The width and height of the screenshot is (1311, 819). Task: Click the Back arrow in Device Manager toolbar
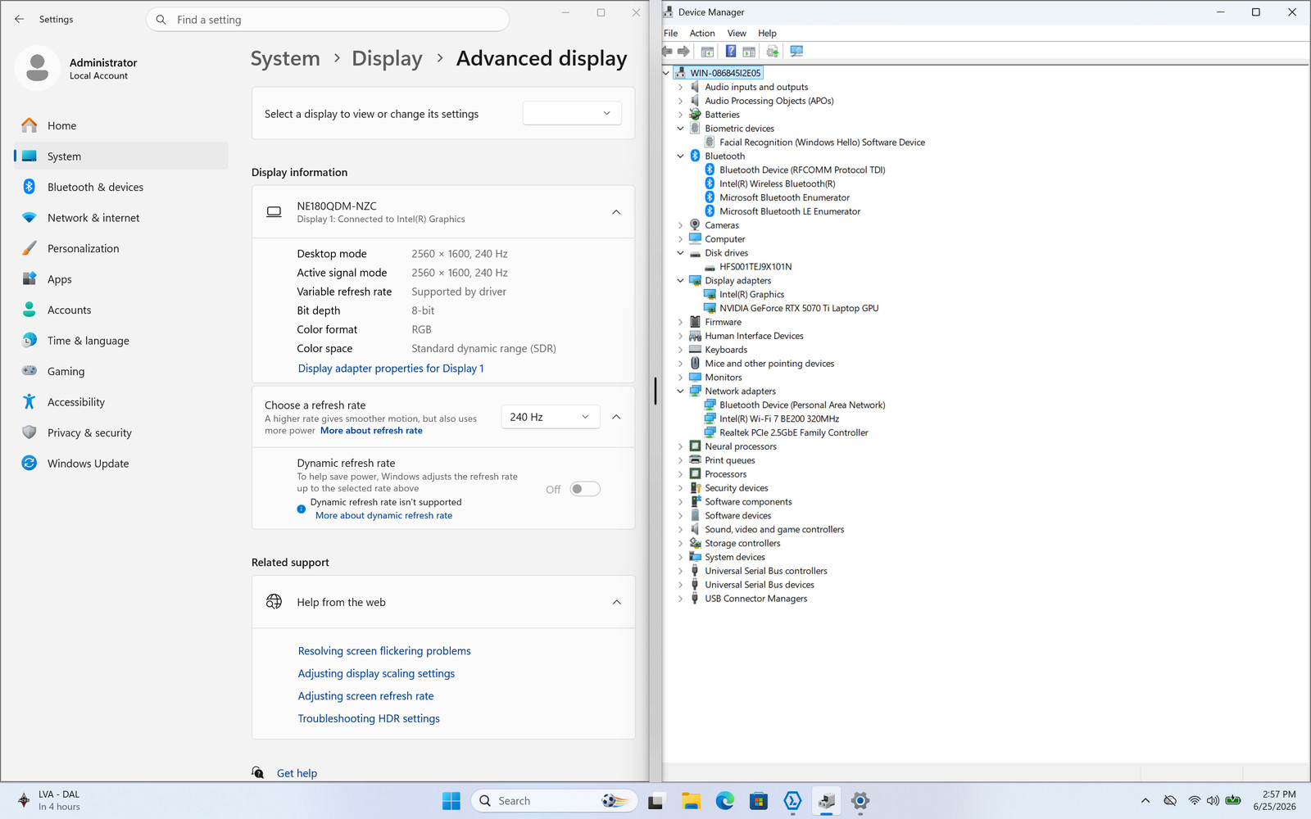(x=668, y=52)
